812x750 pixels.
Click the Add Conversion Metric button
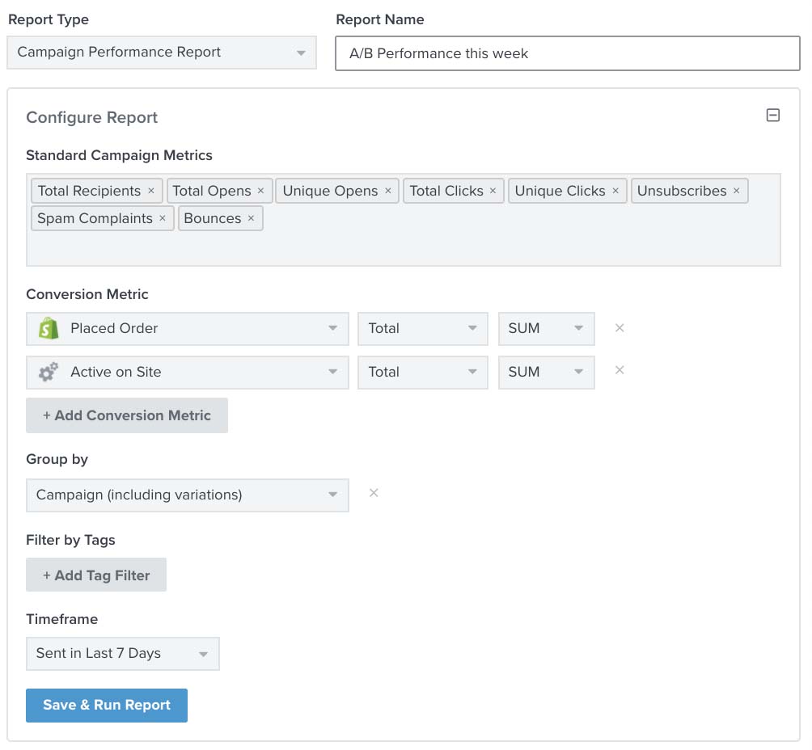(x=127, y=415)
